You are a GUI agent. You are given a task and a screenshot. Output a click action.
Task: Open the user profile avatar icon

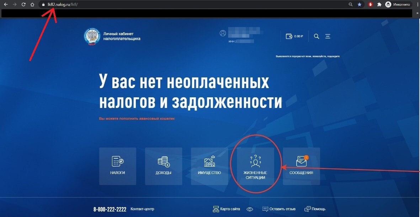click(223, 33)
